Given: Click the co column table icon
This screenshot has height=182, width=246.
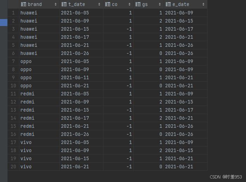Looking at the screenshot, I should (x=108, y=4).
